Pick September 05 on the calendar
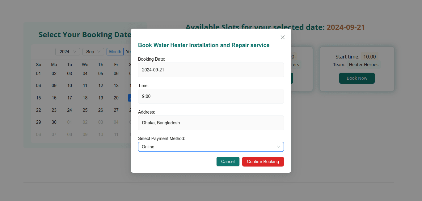The height and width of the screenshot is (201, 422). point(101,74)
